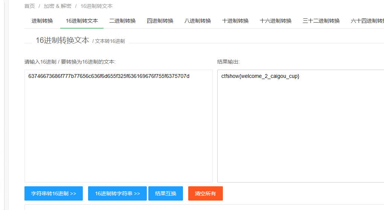Clear everything with 清空所有 button
This screenshot has height=210, width=384.
[205, 193]
